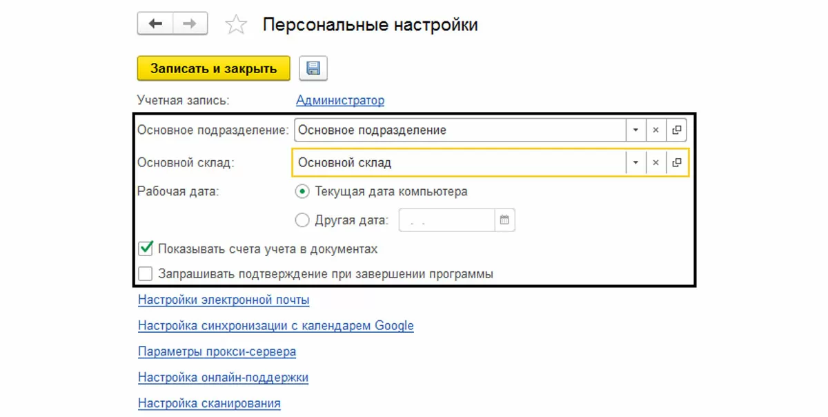Open Настройки электронной почты link
Viewport: 828px width, 417px height.
(x=224, y=300)
